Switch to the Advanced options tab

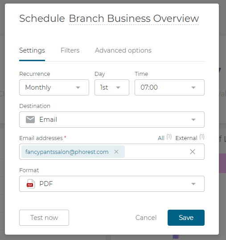pos(123,50)
